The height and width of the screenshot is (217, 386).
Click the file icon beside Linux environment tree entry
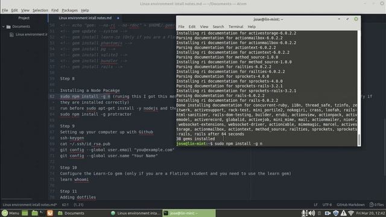click(x=11, y=35)
